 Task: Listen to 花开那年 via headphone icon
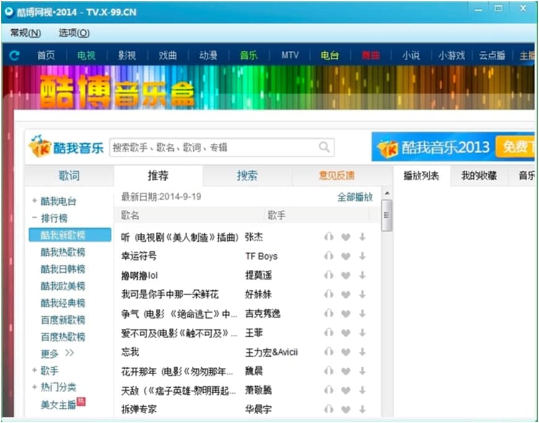(x=328, y=372)
